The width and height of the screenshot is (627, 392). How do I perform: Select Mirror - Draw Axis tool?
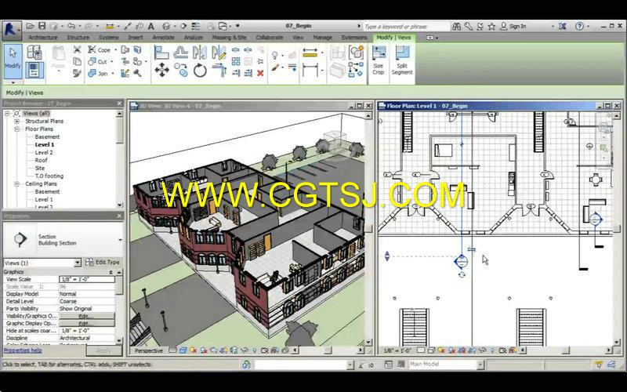[x=219, y=53]
